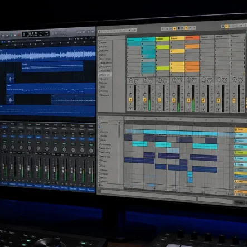Click the LCD tempo and position display in left DAW
The width and height of the screenshot is (247, 247).
point(36,34)
